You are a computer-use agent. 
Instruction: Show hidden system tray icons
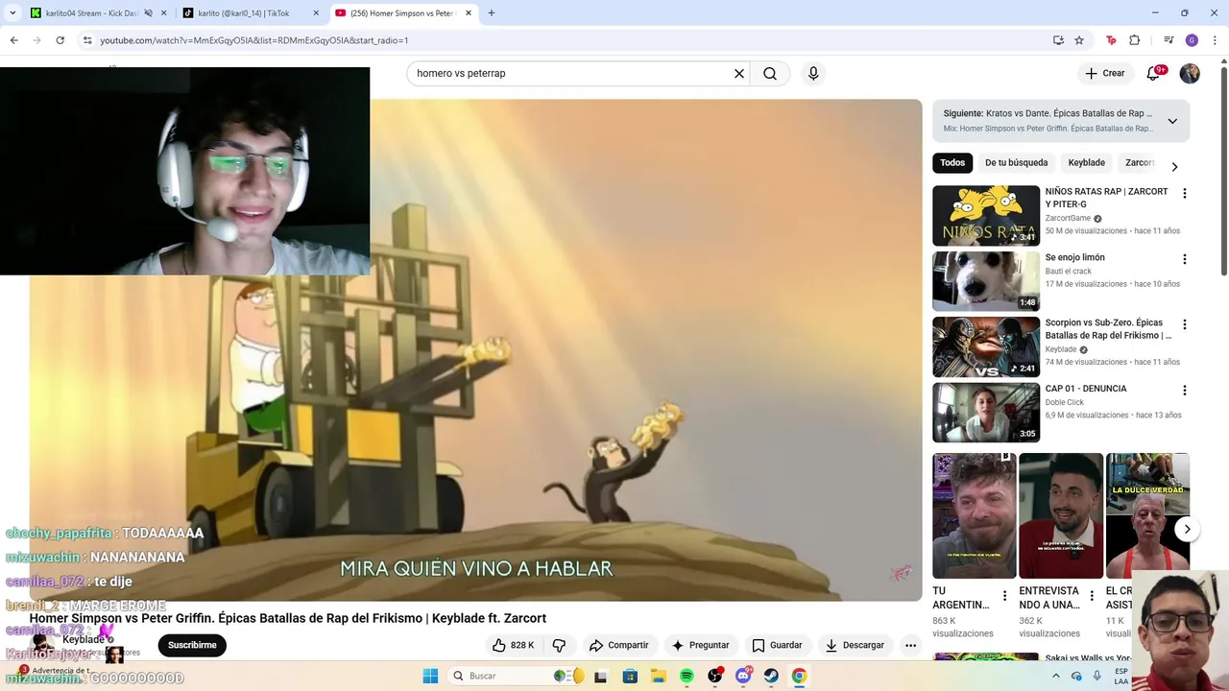tap(1055, 676)
